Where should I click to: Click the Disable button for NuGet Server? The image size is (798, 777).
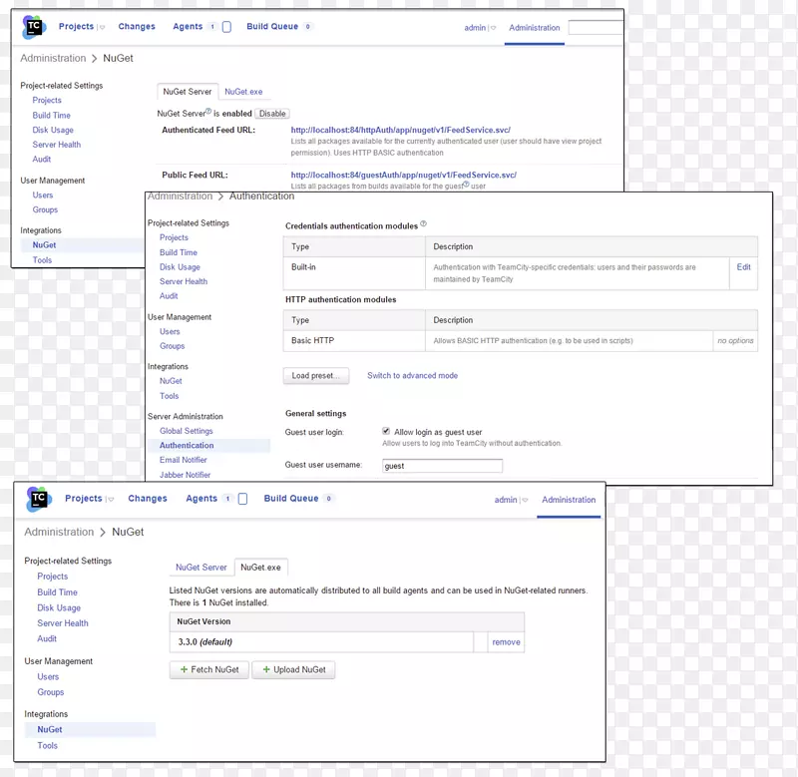point(272,114)
